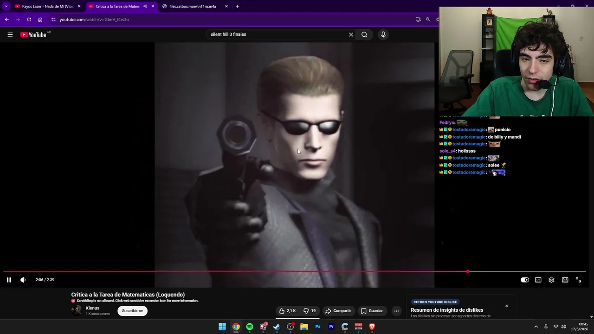Click the red scrubber handle on the timeline
This screenshot has height=334, width=594.
click(x=467, y=271)
